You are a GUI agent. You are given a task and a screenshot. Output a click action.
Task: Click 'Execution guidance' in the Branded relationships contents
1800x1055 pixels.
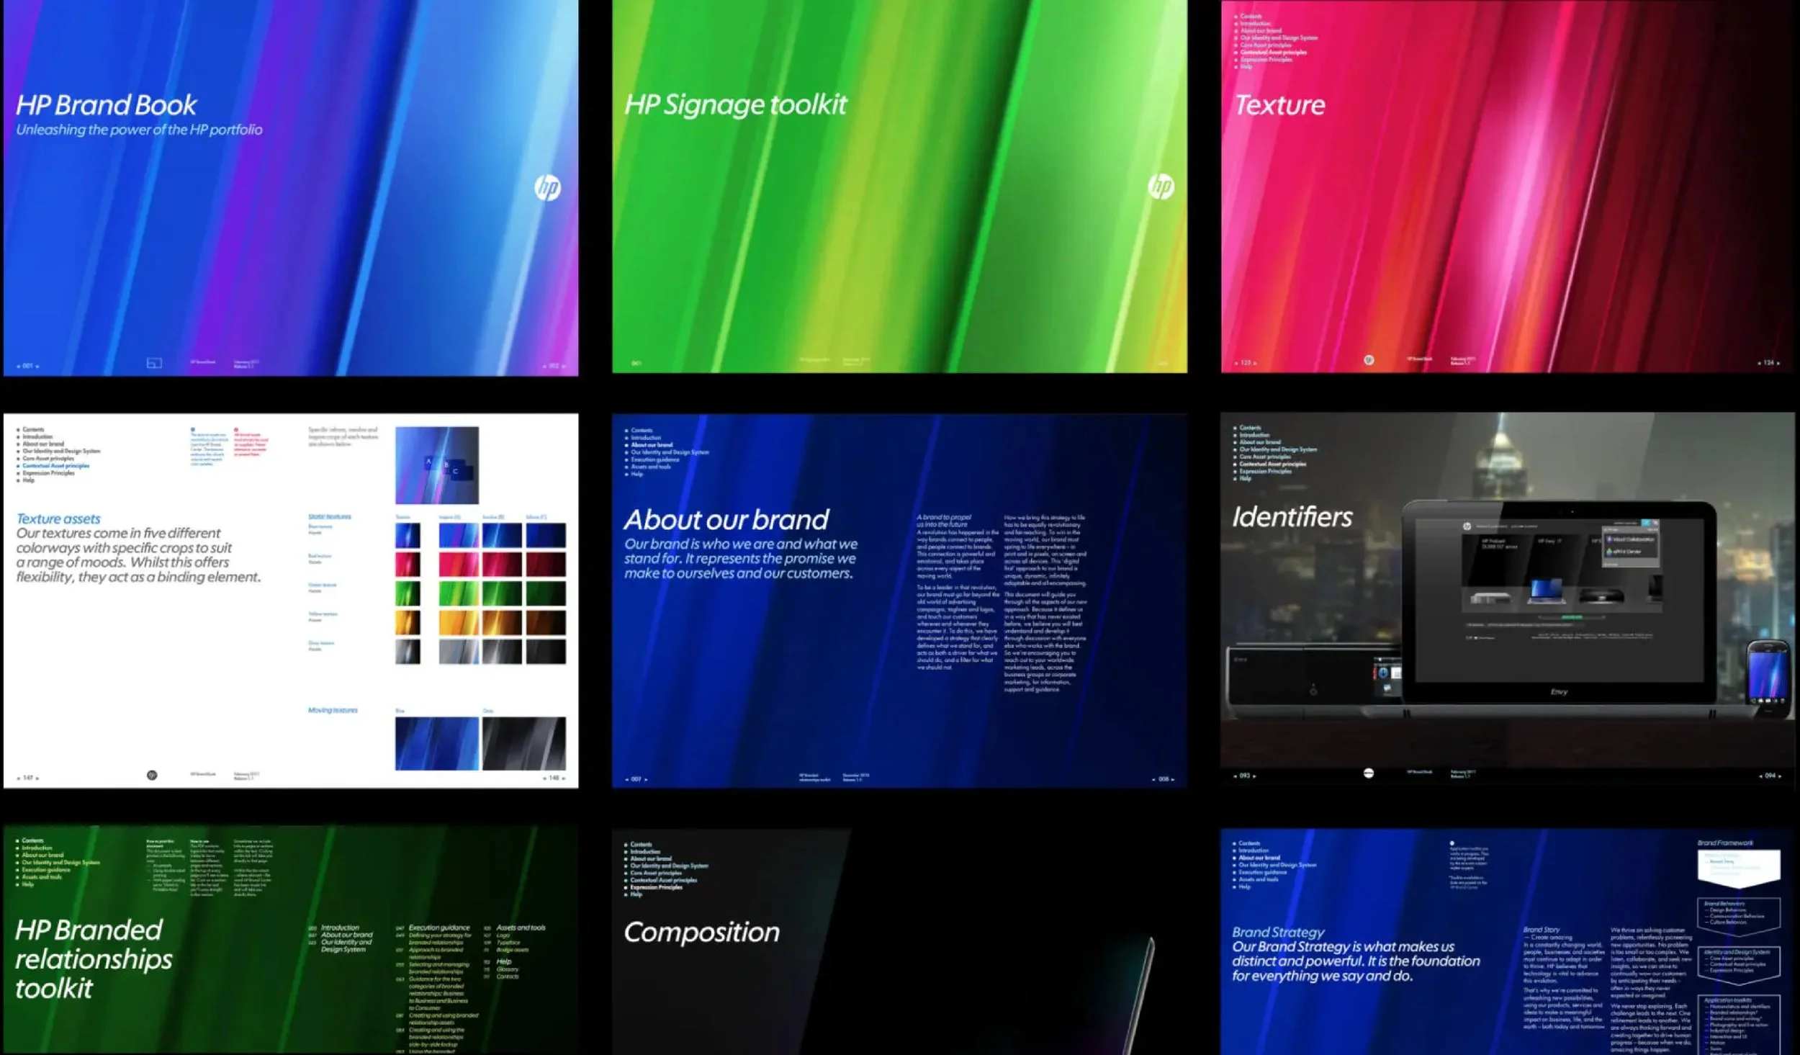point(438,928)
